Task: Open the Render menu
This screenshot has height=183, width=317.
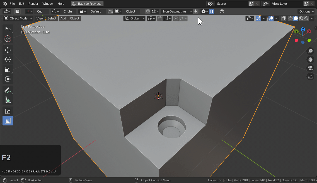Action: pos(33,4)
